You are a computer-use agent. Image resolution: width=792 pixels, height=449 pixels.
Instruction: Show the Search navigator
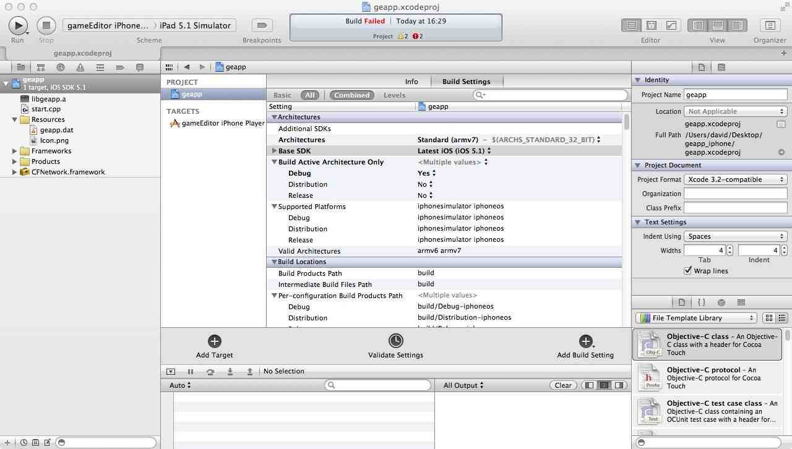click(61, 67)
